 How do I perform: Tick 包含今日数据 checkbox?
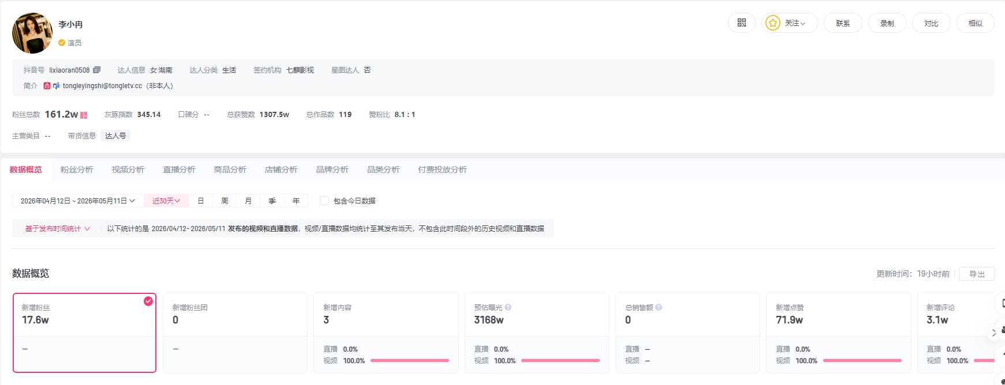click(324, 201)
